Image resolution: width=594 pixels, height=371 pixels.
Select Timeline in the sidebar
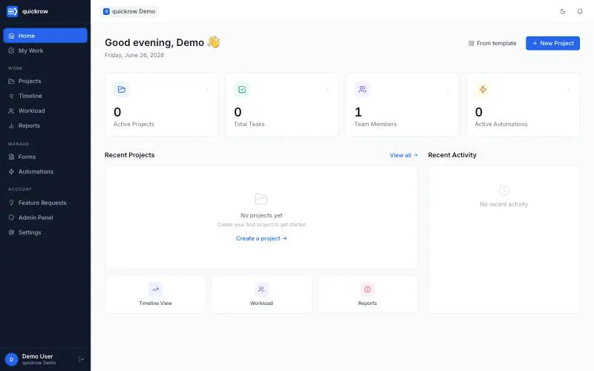click(45, 96)
